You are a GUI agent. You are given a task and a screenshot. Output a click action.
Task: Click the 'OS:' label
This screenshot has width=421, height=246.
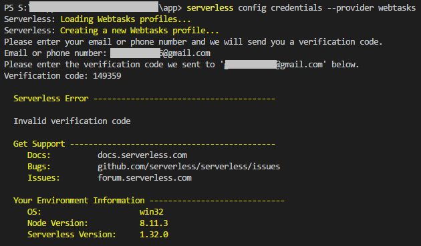click(34, 212)
